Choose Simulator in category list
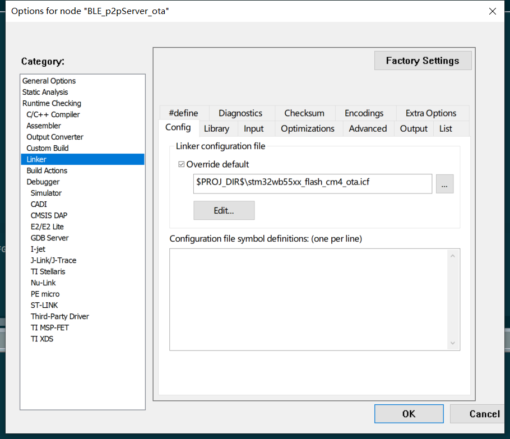This screenshot has height=439, width=510. click(82, 193)
